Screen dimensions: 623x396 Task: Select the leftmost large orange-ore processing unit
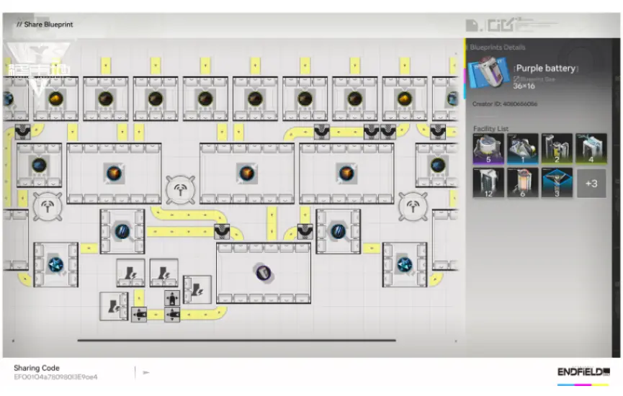[x=114, y=174]
